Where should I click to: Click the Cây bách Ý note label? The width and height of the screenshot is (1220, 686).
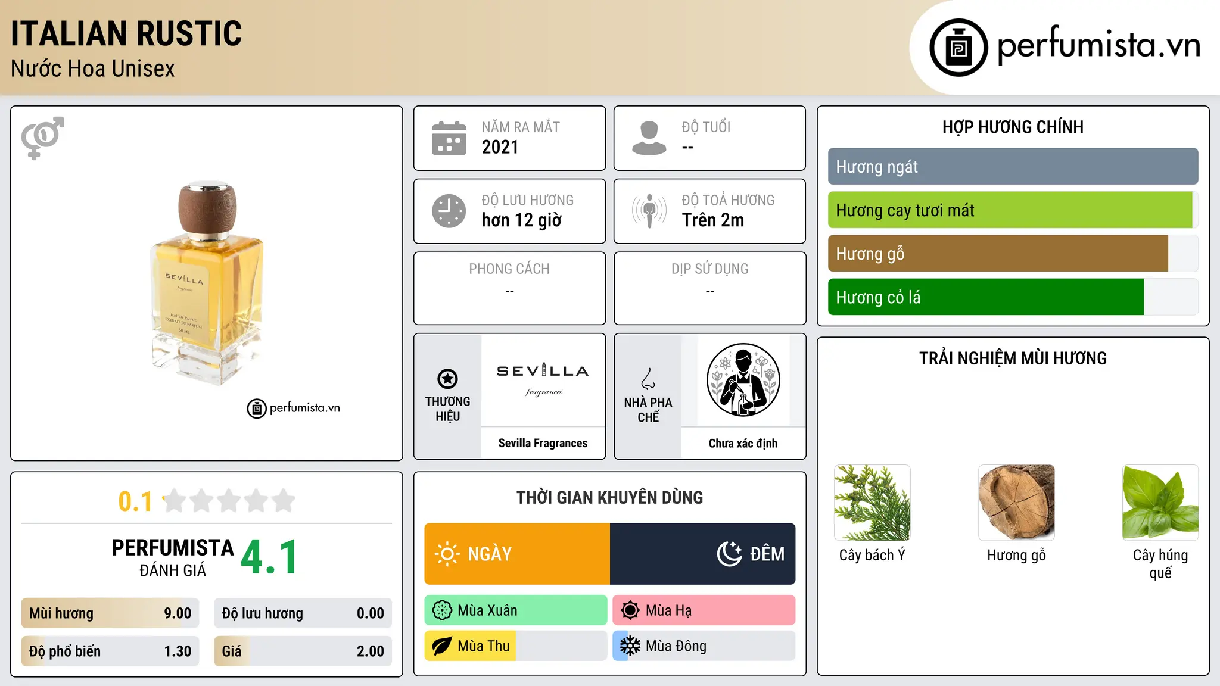click(872, 555)
